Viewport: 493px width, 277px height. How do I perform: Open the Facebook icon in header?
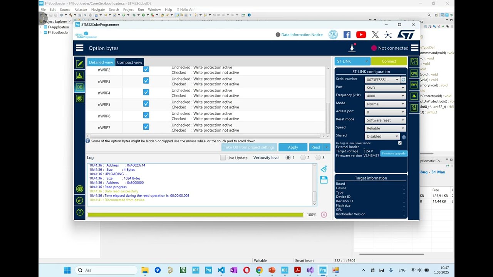pyautogui.click(x=347, y=35)
